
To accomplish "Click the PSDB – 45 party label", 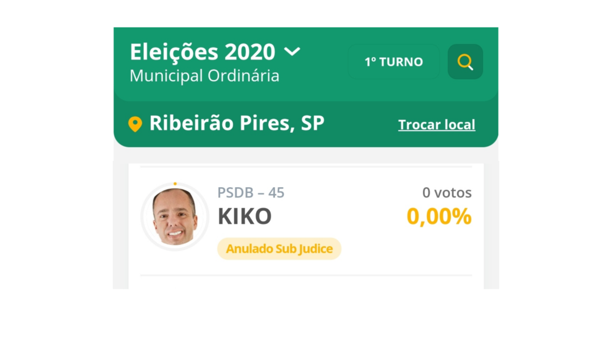I will pyautogui.click(x=251, y=193).
